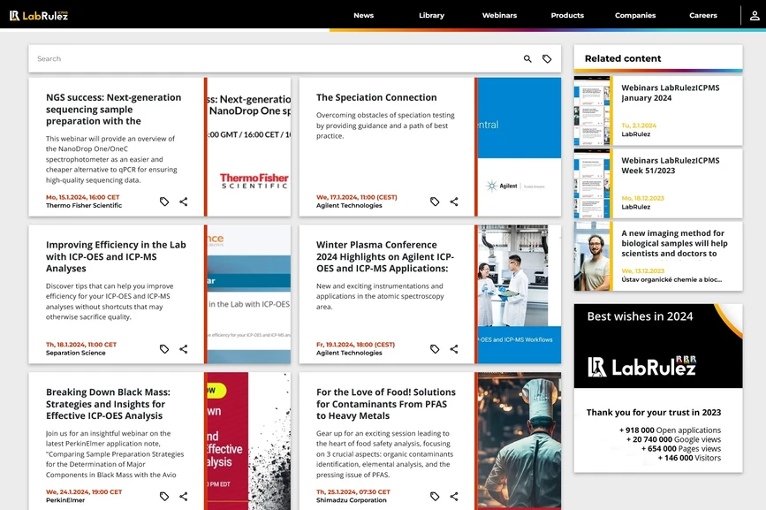Open Webinars LabRulezICPMS Week 51/2023
Viewport: 766px width, 510px height.
tap(671, 165)
